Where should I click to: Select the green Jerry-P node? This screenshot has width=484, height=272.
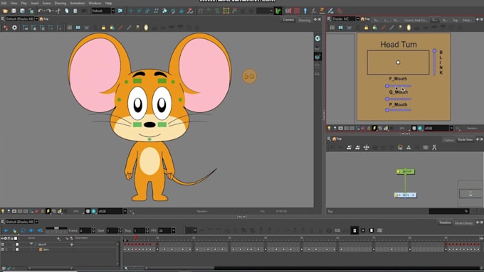406,171
